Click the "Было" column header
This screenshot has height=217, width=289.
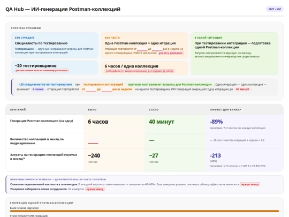(92, 110)
